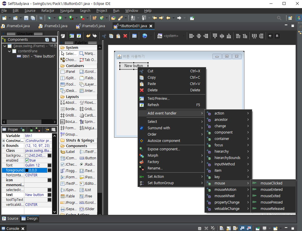Expand the Struts & Springs palette category
The height and width of the screenshot is (231, 302).
(78, 141)
